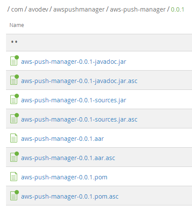Navigate to 'avodev' breadcrumb segment
Image resolution: width=192 pixels, height=214 pixels.
coord(38,9)
